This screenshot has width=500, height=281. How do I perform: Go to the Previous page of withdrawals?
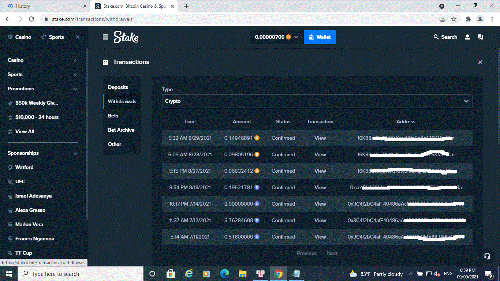[307, 253]
